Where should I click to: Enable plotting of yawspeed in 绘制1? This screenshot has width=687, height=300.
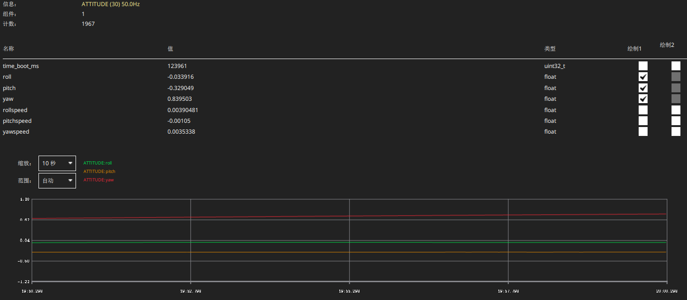point(643,131)
